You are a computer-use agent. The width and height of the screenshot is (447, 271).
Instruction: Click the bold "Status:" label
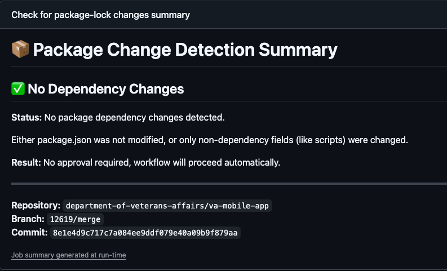point(26,117)
